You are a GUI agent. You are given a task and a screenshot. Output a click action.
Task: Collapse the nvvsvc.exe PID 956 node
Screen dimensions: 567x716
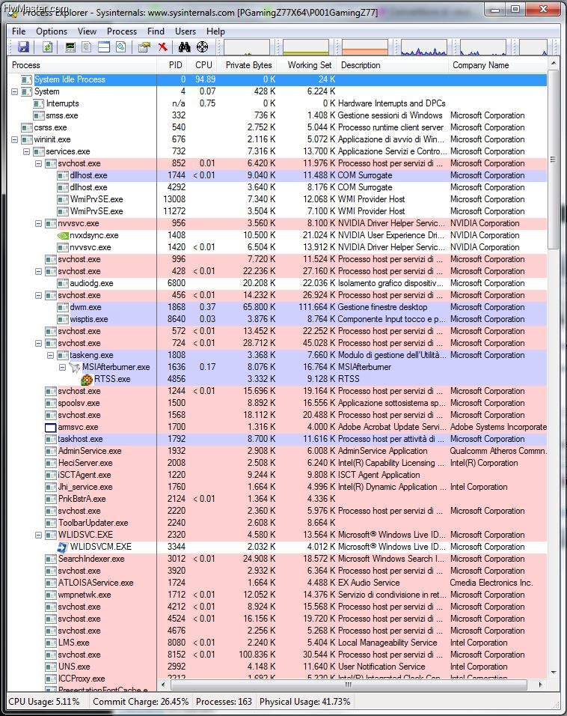(38, 224)
